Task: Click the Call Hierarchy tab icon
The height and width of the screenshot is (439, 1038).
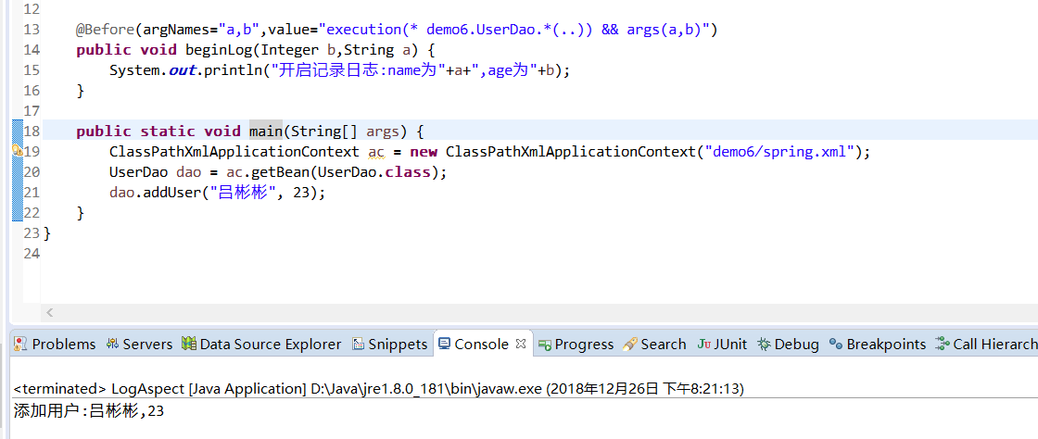Action: (x=942, y=344)
